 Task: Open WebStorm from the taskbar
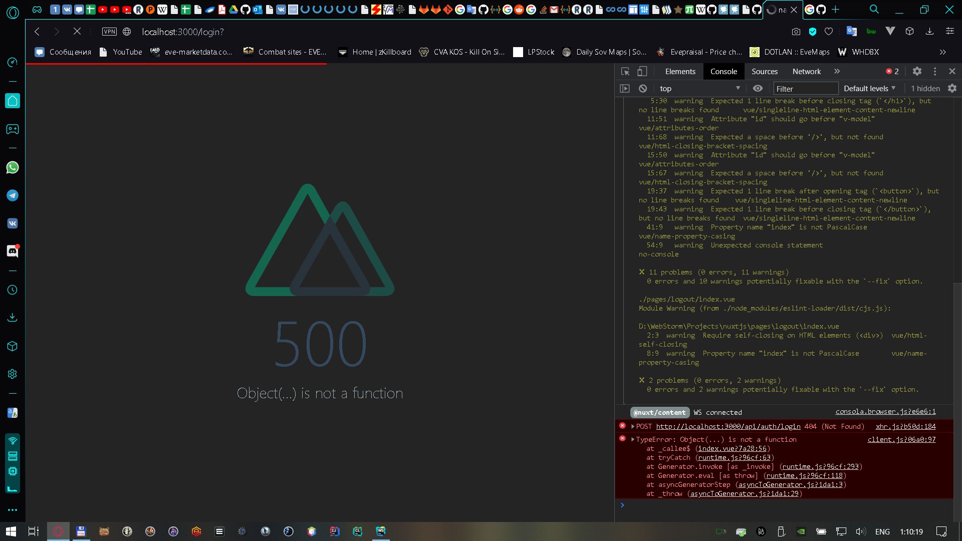380,531
